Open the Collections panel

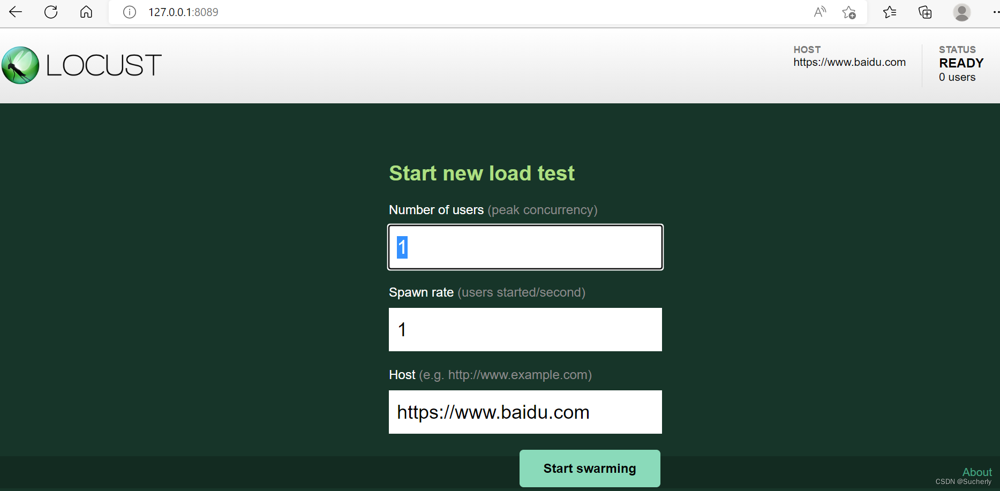pyautogui.click(x=924, y=12)
